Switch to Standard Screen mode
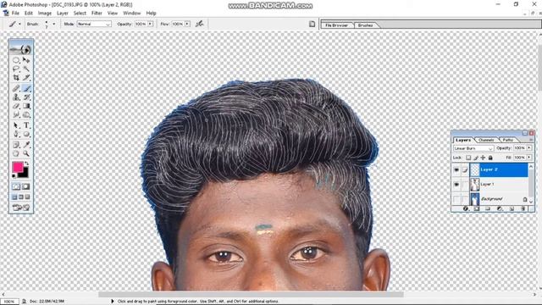 tap(14, 197)
